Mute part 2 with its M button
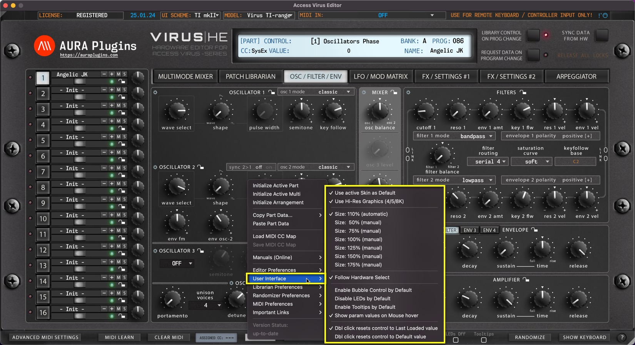Image resolution: width=635 pixels, height=345 pixels. pyautogui.click(x=119, y=90)
